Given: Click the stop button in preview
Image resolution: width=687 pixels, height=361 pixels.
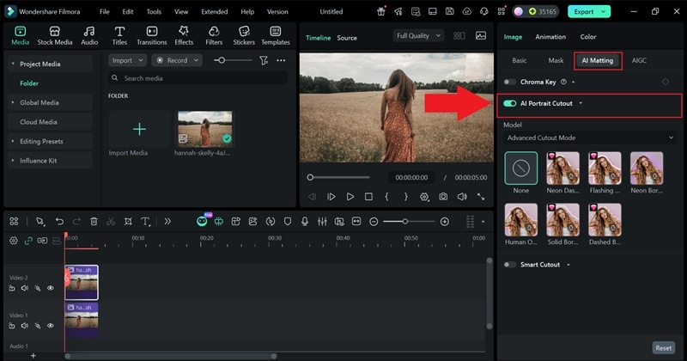Looking at the screenshot, I should point(369,197).
